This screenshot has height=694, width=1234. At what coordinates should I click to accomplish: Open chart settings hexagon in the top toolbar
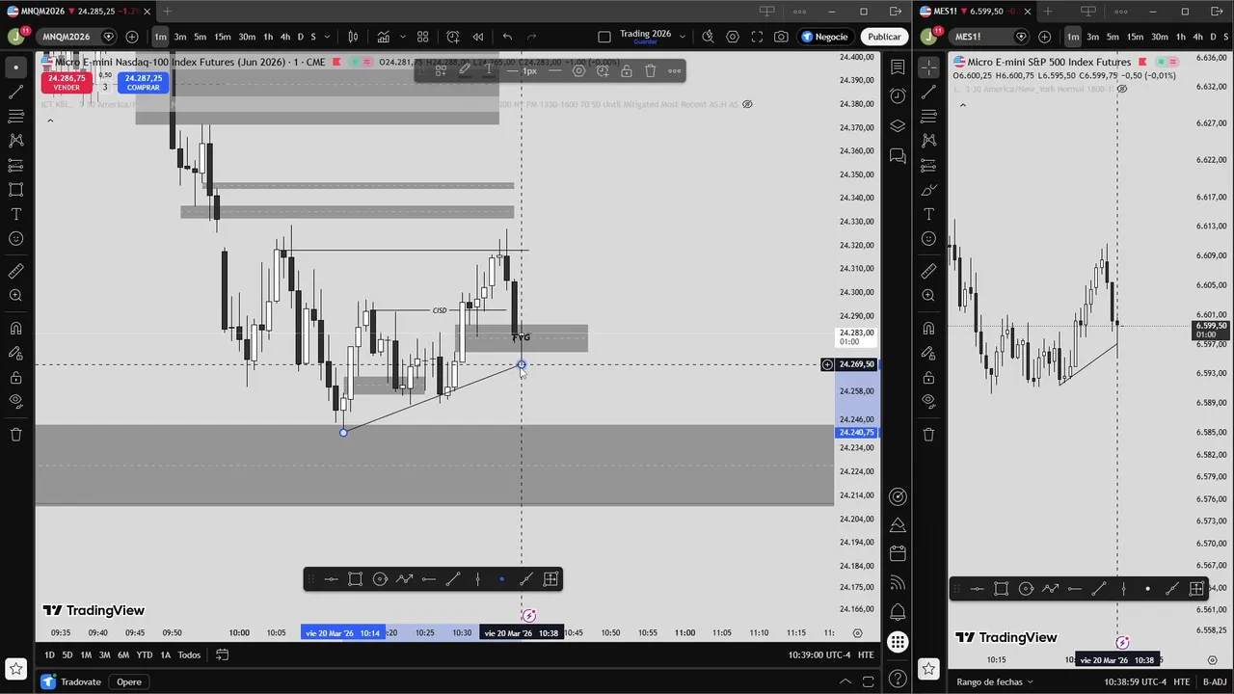click(733, 37)
